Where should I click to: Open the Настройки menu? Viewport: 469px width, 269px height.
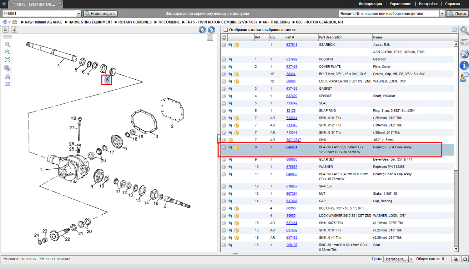click(428, 4)
